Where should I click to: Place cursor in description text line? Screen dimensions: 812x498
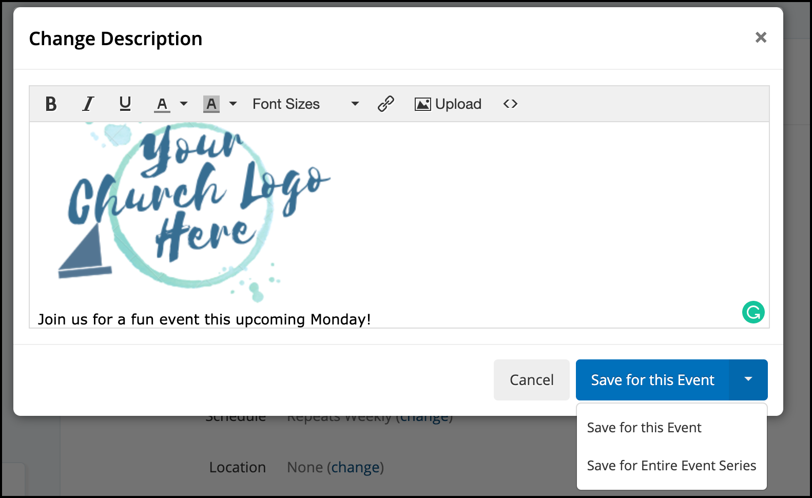click(204, 319)
